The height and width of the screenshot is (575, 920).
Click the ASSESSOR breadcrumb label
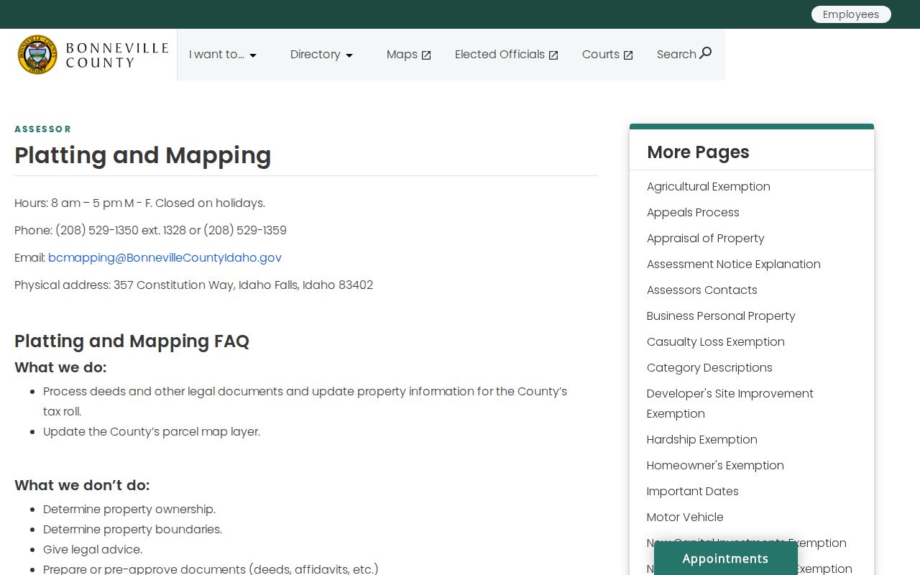[x=43, y=129]
